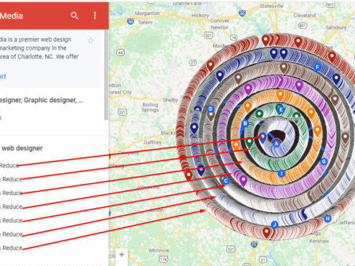Click the Media title in red header
This screenshot has width=355, height=266.
tap(11, 16)
